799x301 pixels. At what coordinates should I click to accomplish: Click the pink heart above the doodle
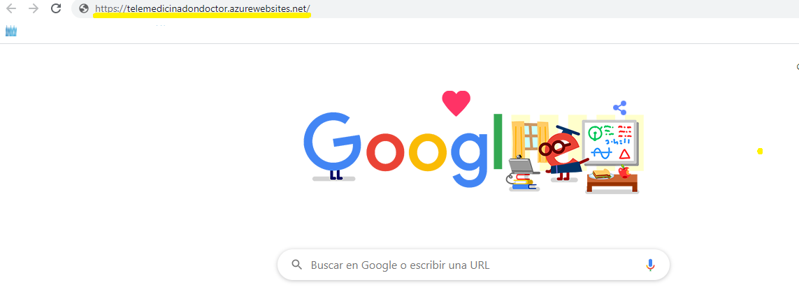tap(456, 103)
